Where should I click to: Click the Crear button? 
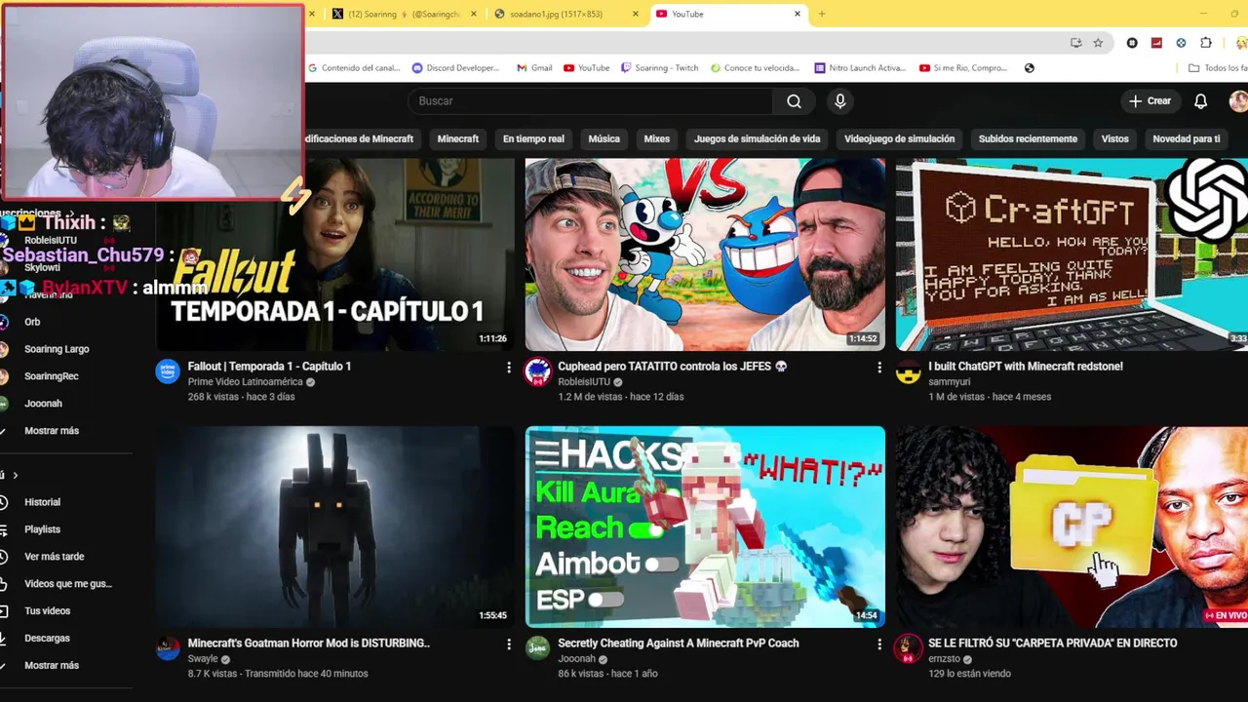[1150, 101]
